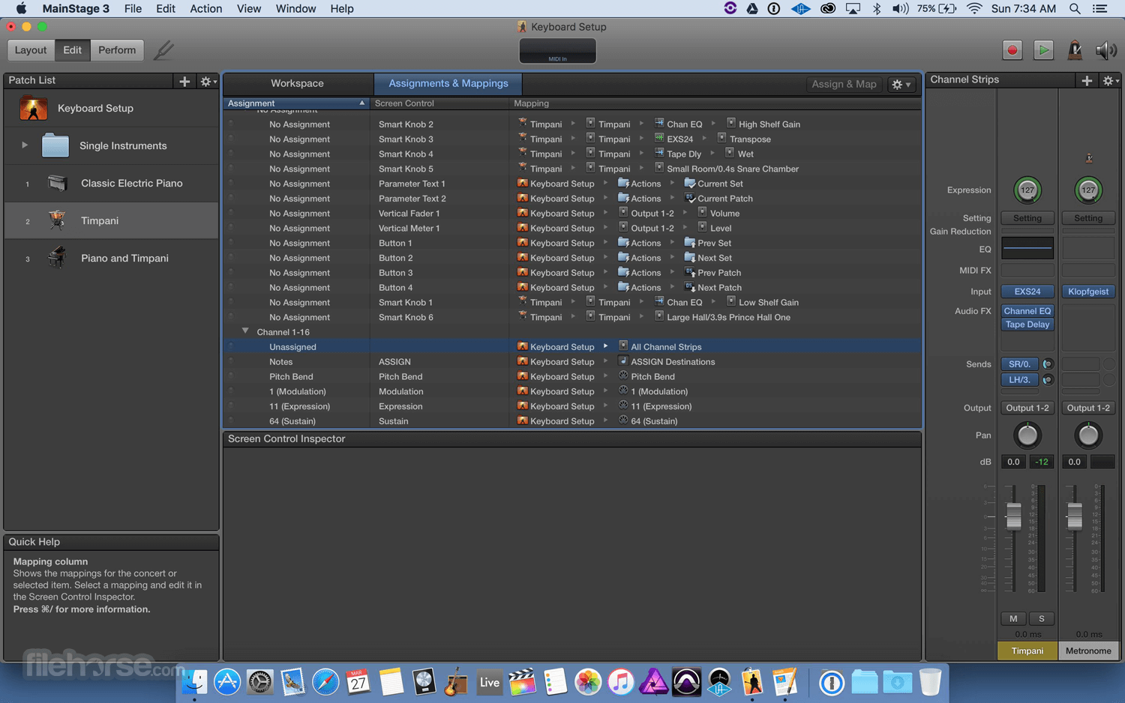1125x703 pixels.
Task: Click the Tape Delay audio effect slot
Action: [x=1027, y=325]
